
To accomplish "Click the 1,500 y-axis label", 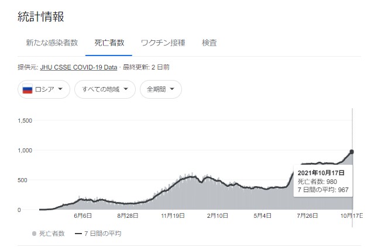I will click(25, 121).
